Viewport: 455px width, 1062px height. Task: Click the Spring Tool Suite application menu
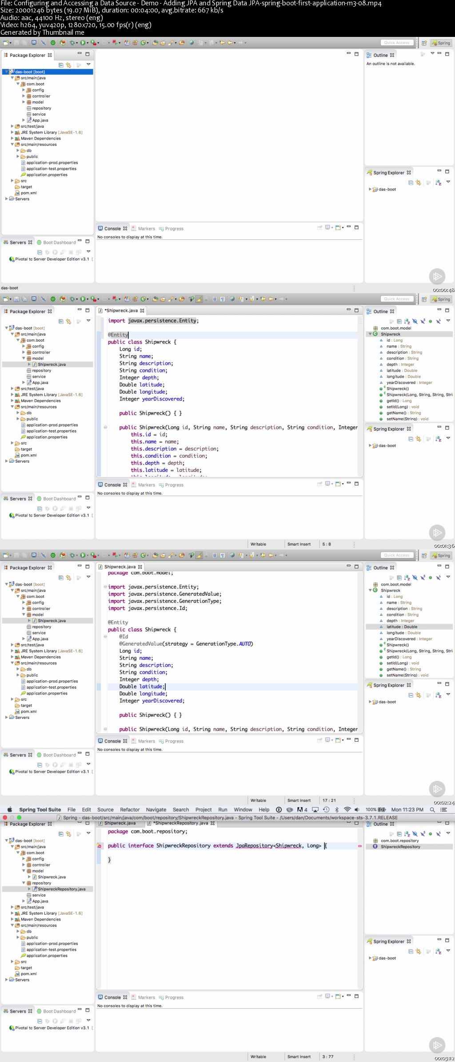pos(40,810)
